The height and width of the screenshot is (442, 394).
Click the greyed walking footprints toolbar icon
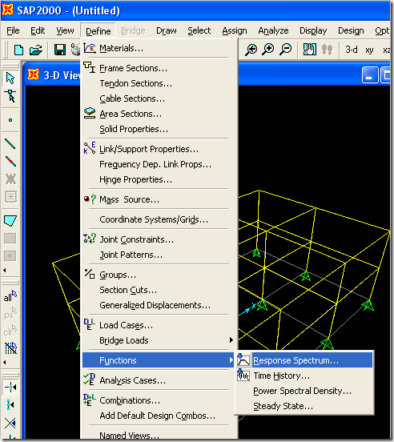click(327, 50)
